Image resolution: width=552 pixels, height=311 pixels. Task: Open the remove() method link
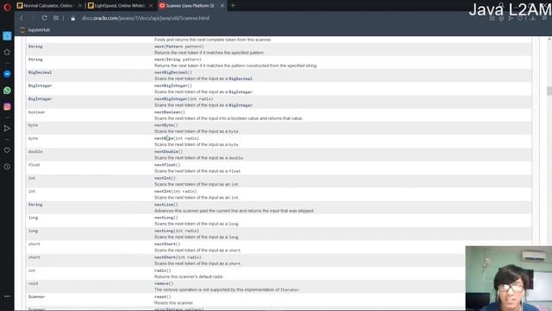point(163,283)
